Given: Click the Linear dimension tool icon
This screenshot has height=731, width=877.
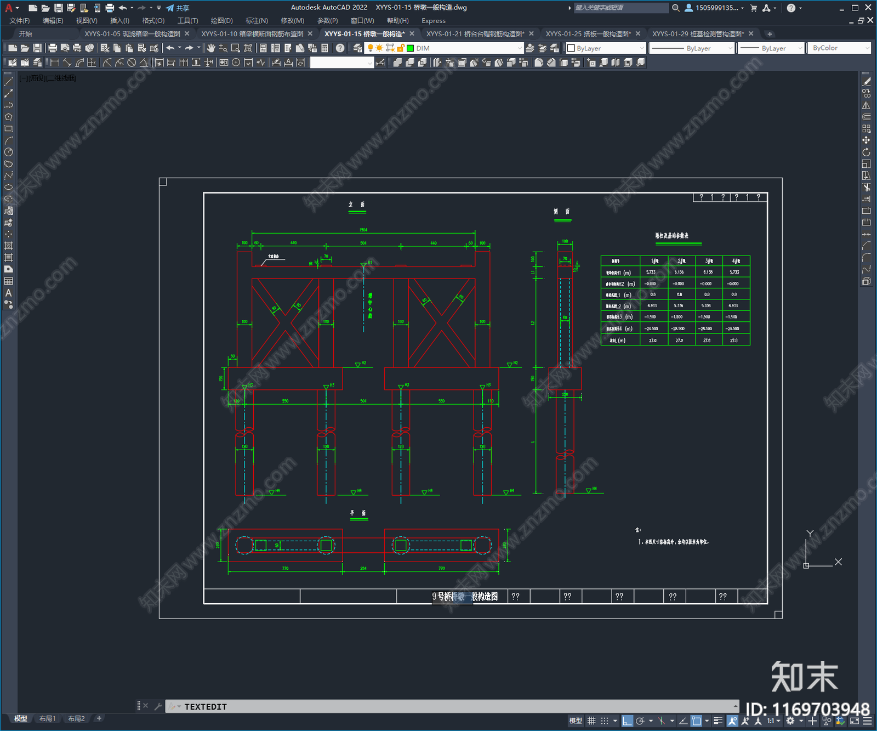Looking at the screenshot, I should click(x=55, y=63).
